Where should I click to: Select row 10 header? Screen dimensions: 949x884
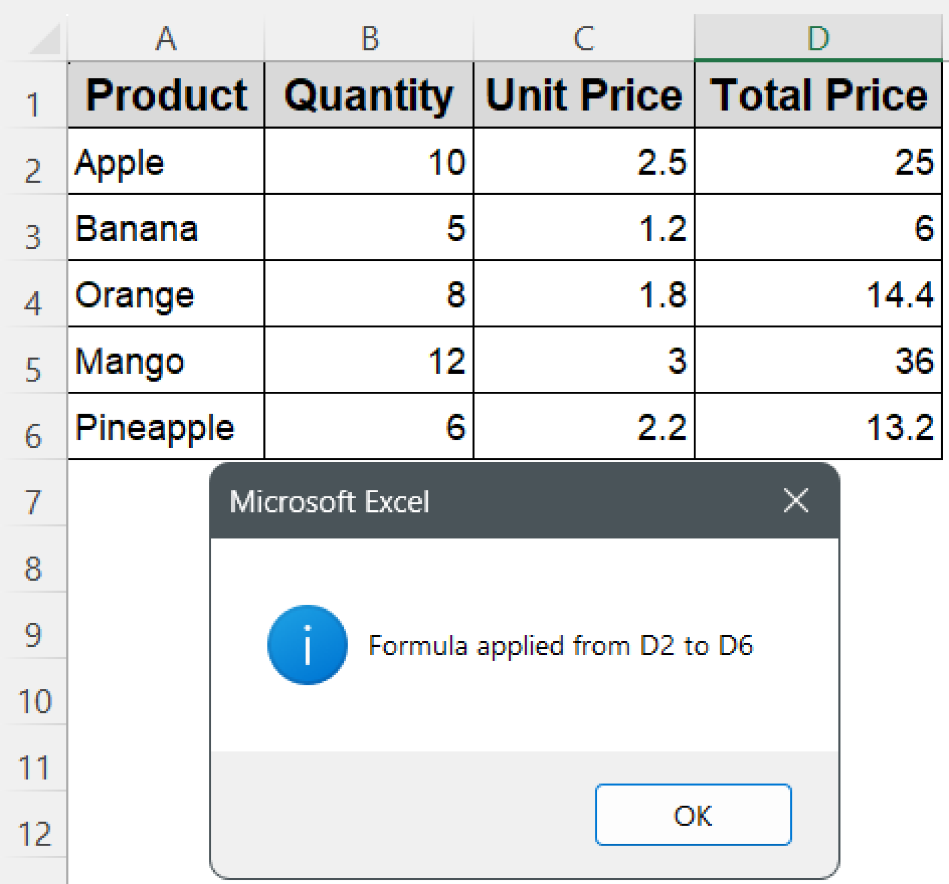click(x=33, y=701)
